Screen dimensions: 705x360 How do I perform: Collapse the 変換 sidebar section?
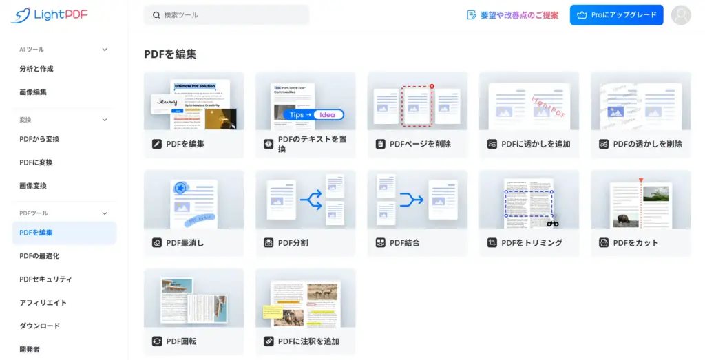coord(105,120)
